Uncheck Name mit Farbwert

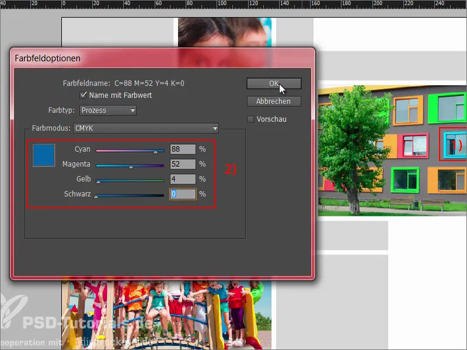point(83,95)
